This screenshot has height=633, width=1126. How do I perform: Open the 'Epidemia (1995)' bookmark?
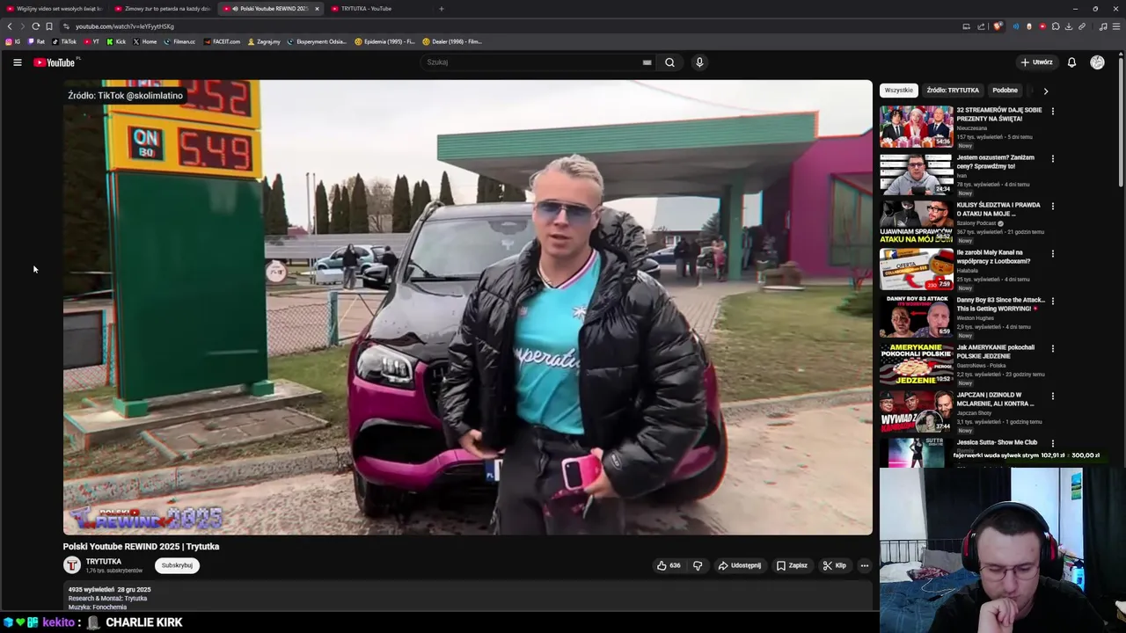(385, 41)
